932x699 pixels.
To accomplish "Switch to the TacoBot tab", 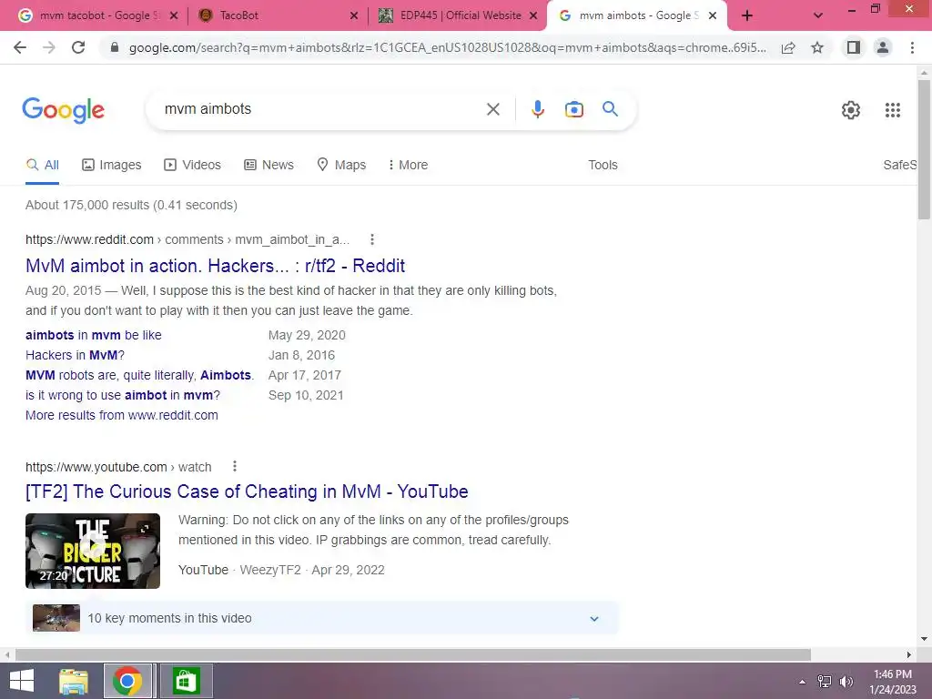I will [279, 15].
